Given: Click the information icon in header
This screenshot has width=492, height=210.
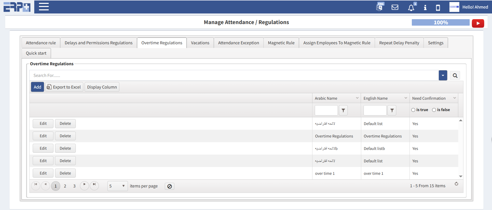Looking at the screenshot, I should 425,8.
